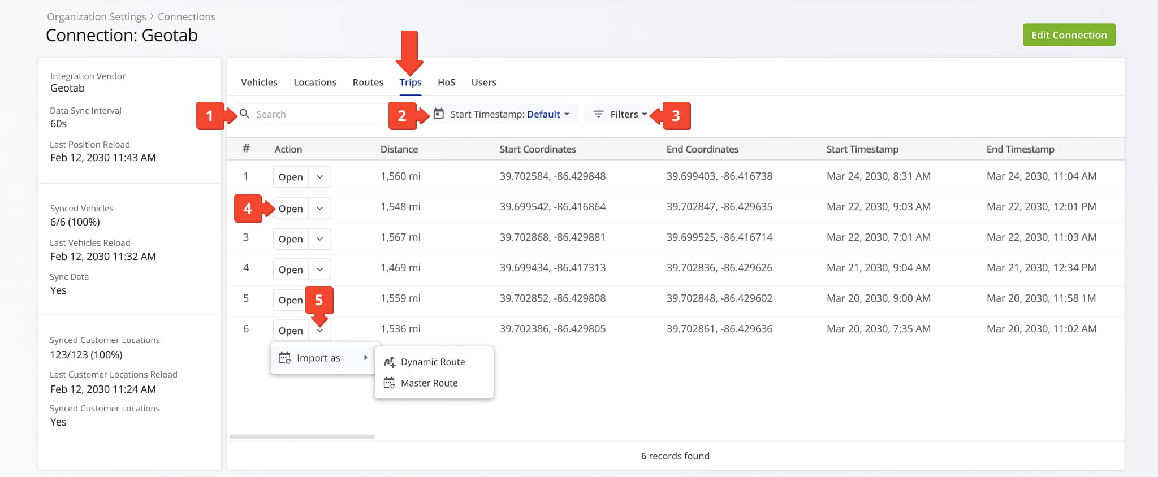Image resolution: width=1158 pixels, height=477 pixels.
Task: Switch to the Vehicles tab
Action: (x=259, y=83)
